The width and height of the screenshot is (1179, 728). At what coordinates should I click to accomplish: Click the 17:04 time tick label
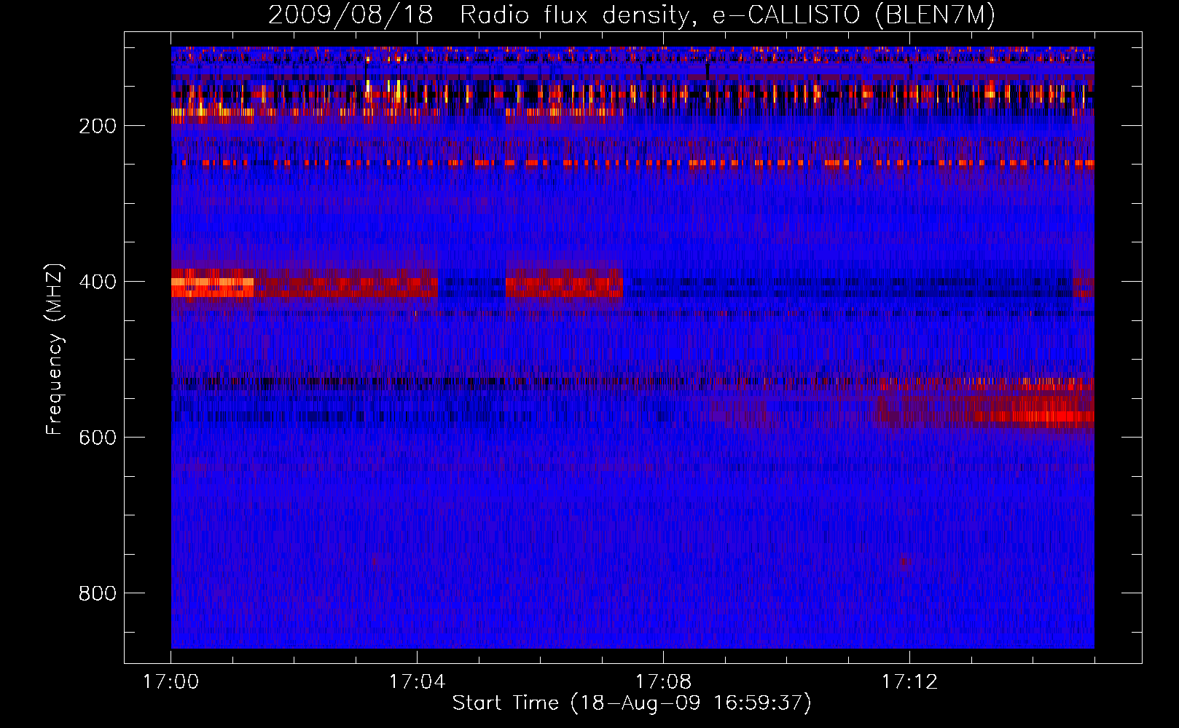[x=417, y=681]
